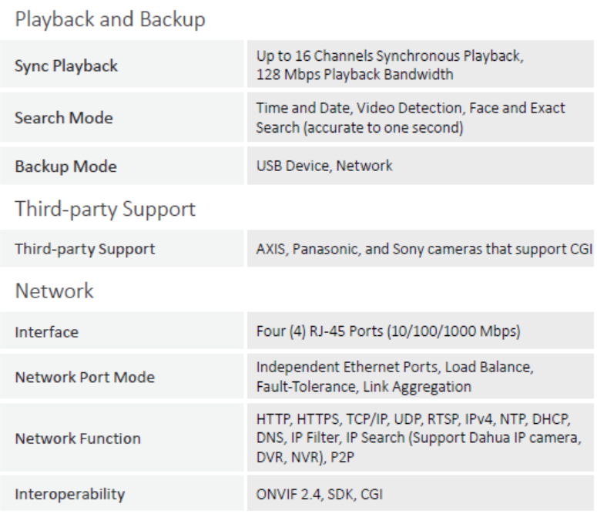597x514 pixels.
Task: Click the Independent Ethernet Ports description
Action: 395,377
